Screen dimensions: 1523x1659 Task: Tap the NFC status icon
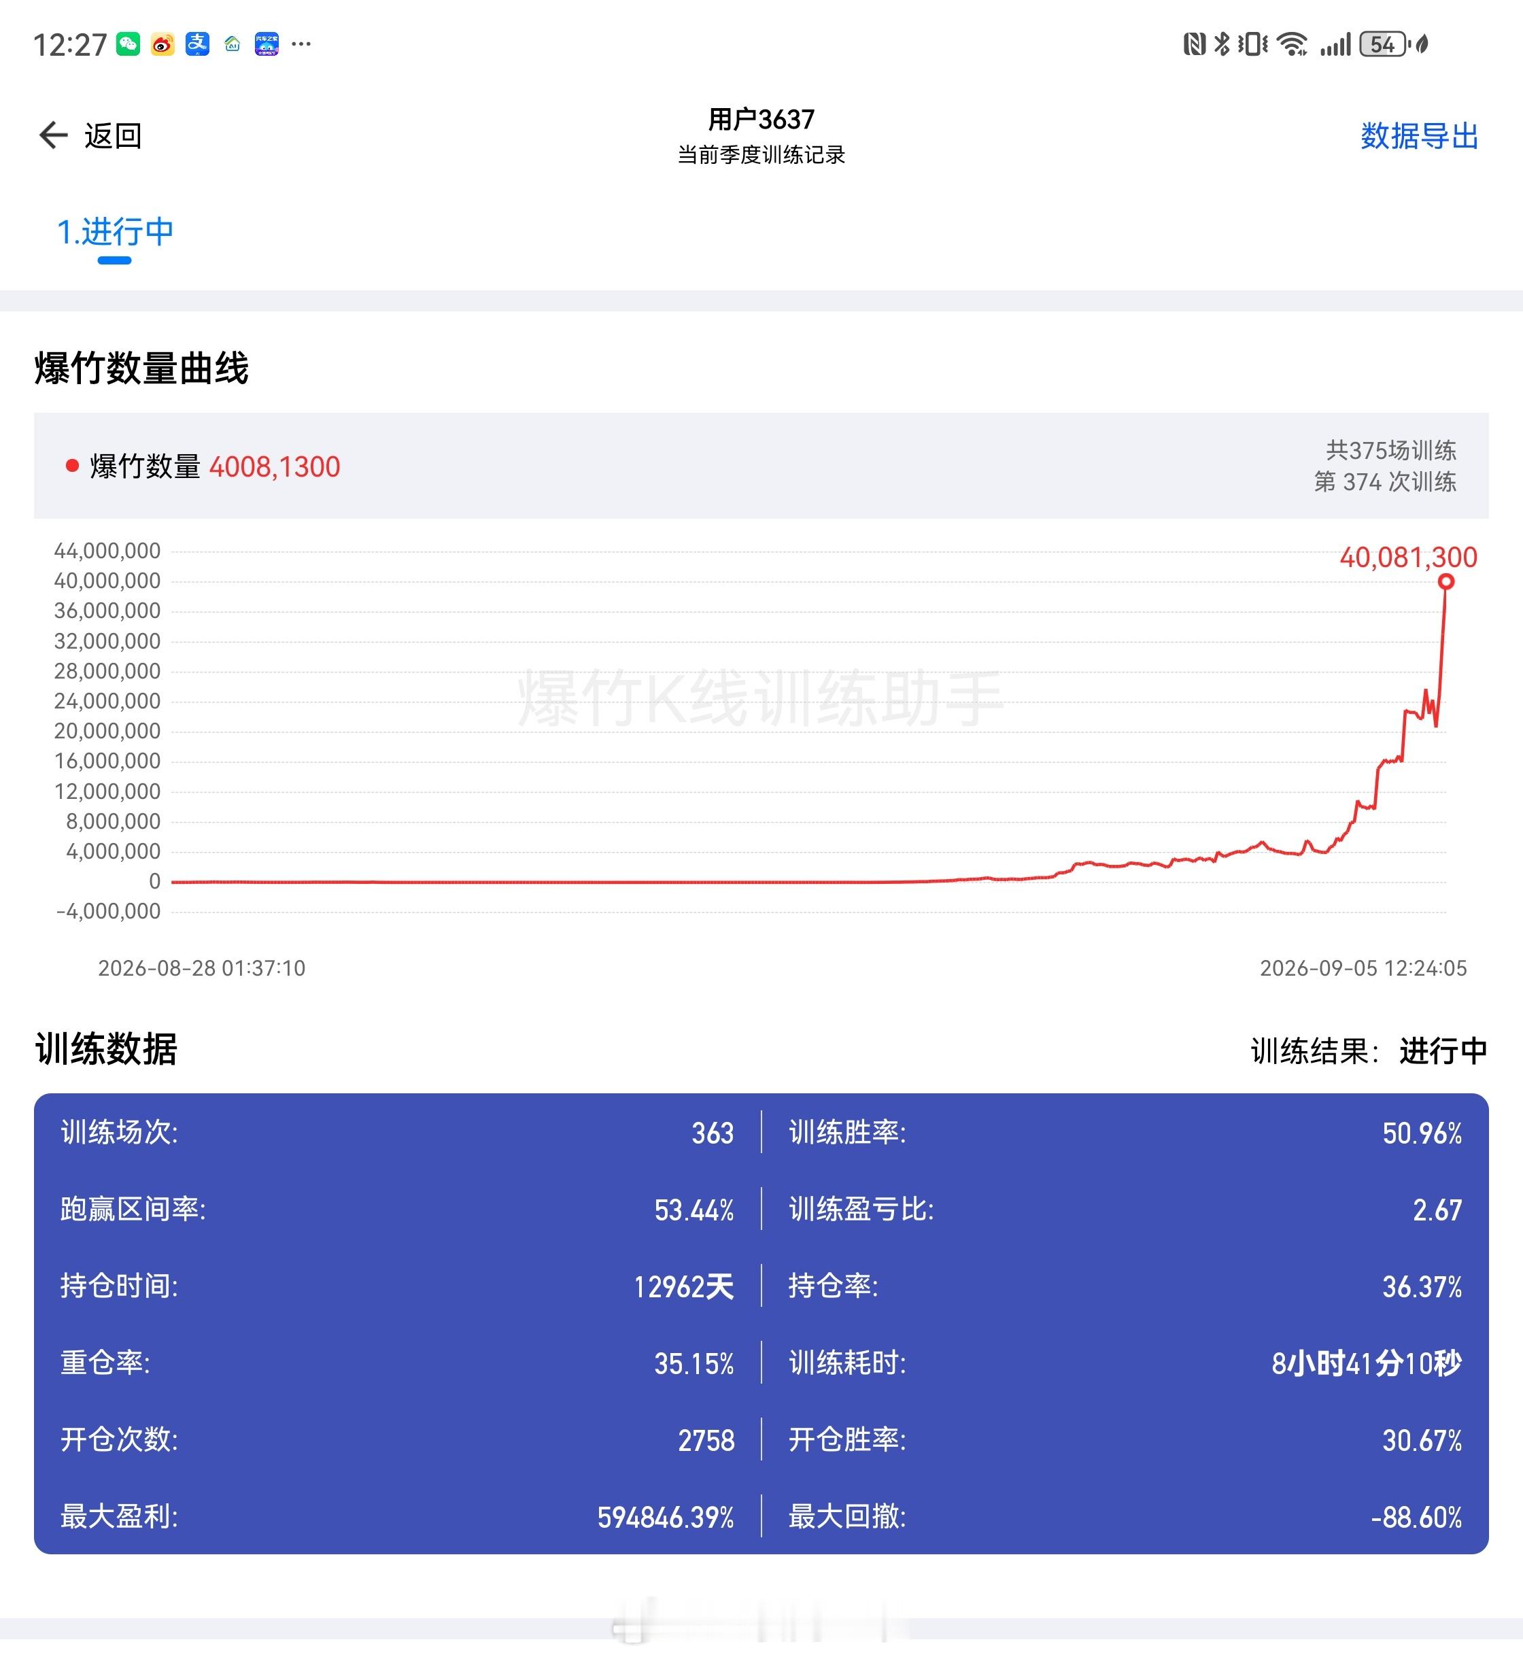(1194, 44)
